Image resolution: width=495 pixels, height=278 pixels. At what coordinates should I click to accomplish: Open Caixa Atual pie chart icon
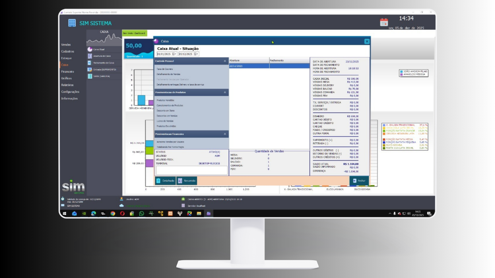coord(90,49)
